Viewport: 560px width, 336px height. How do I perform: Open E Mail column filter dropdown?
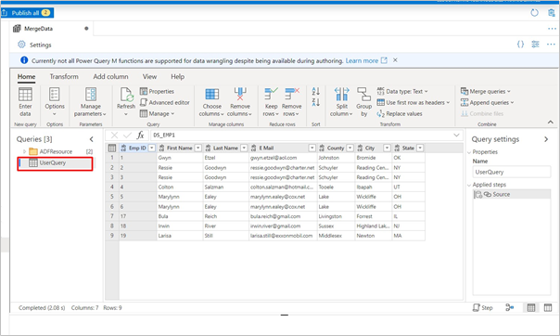click(x=312, y=148)
